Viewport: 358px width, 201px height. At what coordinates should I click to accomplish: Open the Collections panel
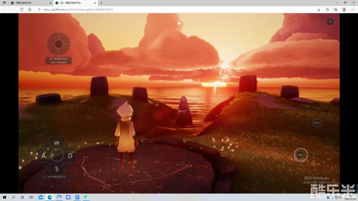pyautogui.click(x=336, y=9)
